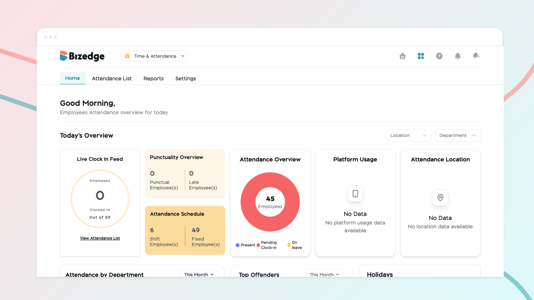The image size is (534, 300).
Task: Click the Bizedge logo
Action: pos(82,56)
